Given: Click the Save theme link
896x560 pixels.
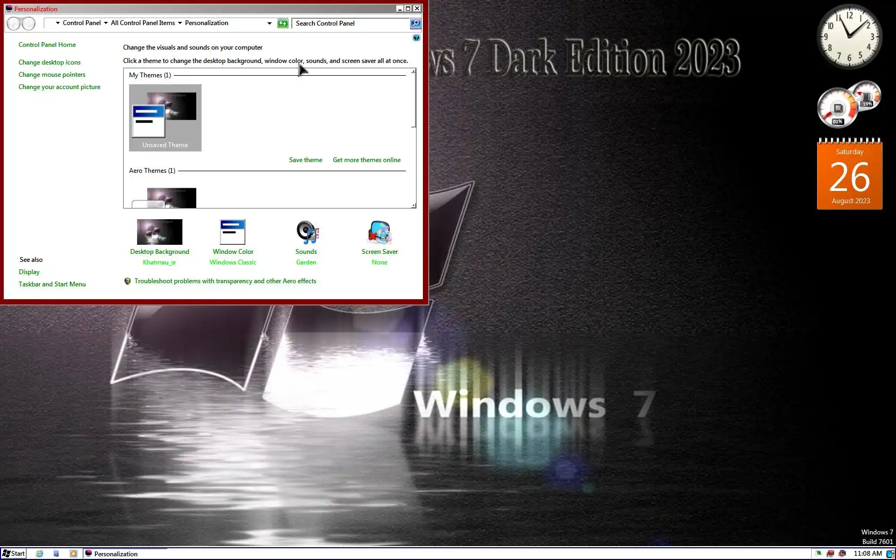Looking at the screenshot, I should (306, 160).
